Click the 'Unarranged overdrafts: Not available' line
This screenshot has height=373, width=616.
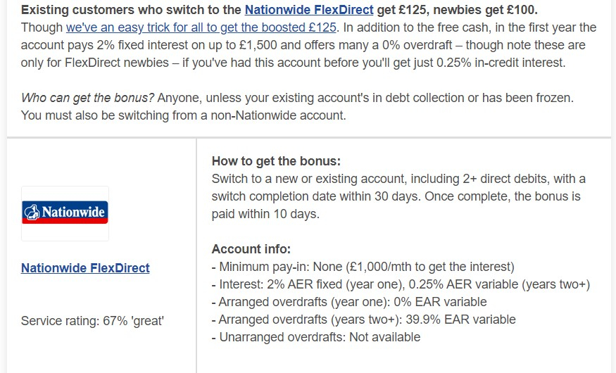coord(316,337)
